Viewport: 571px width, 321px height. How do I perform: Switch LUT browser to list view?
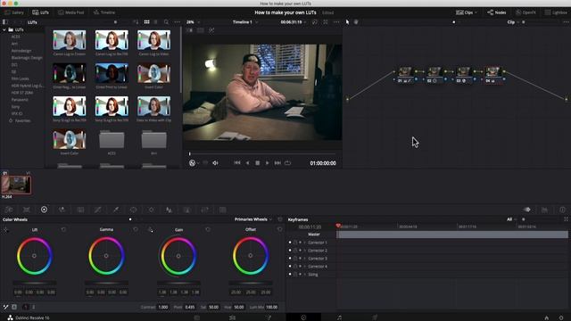point(155,21)
